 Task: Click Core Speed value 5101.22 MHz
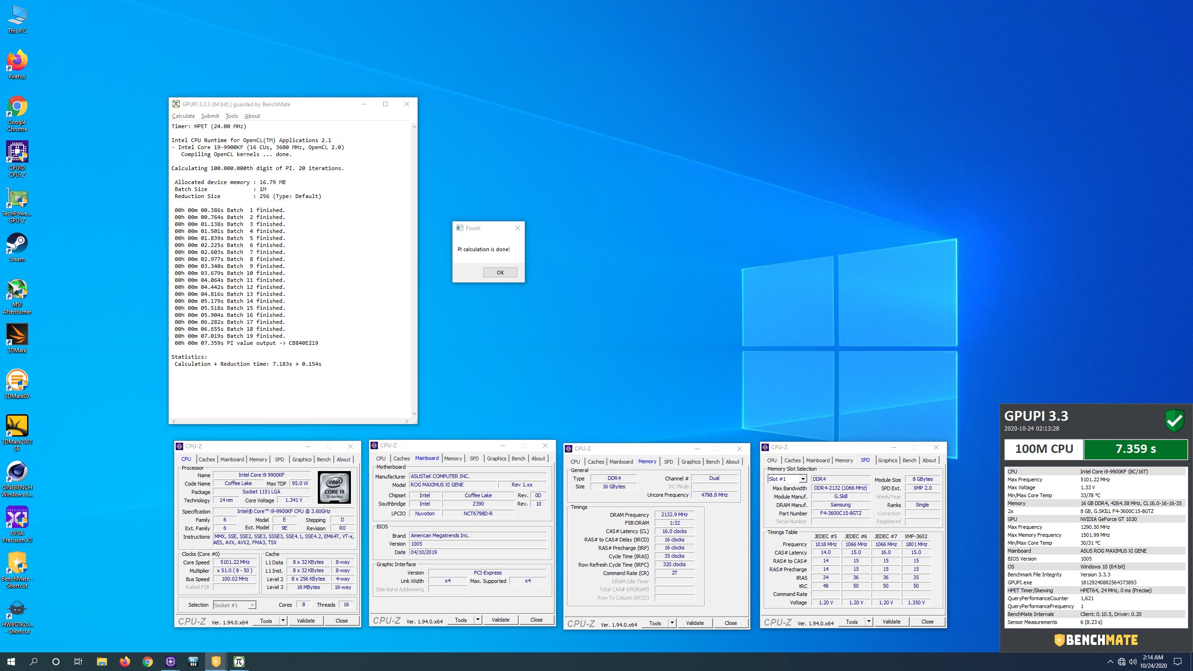click(235, 562)
